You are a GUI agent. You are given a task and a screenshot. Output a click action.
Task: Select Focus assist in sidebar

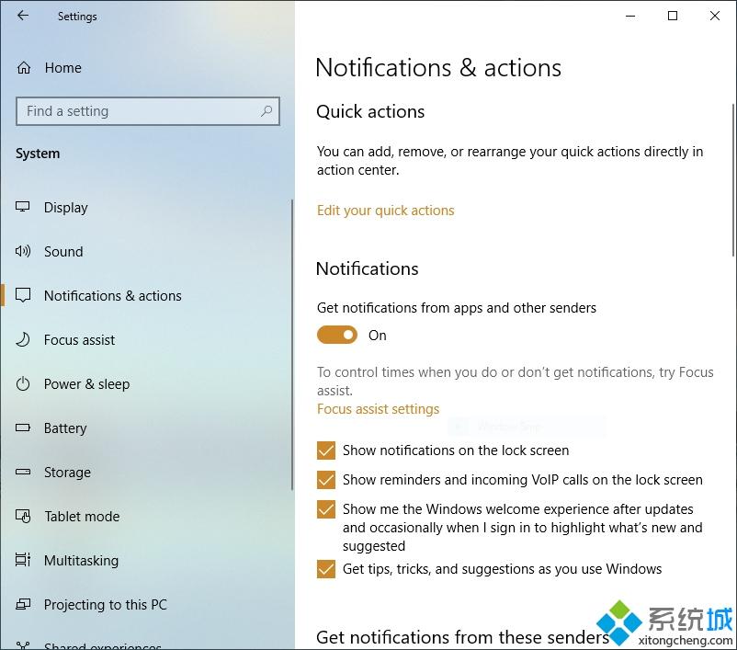[146, 339]
